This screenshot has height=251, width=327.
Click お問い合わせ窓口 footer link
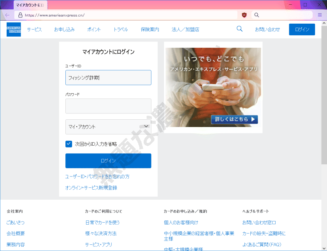259,223
